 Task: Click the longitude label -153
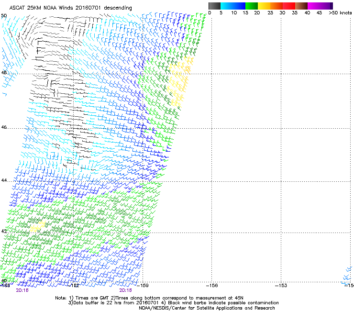(281, 286)
